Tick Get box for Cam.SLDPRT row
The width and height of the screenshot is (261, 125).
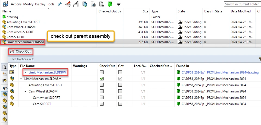120,104
